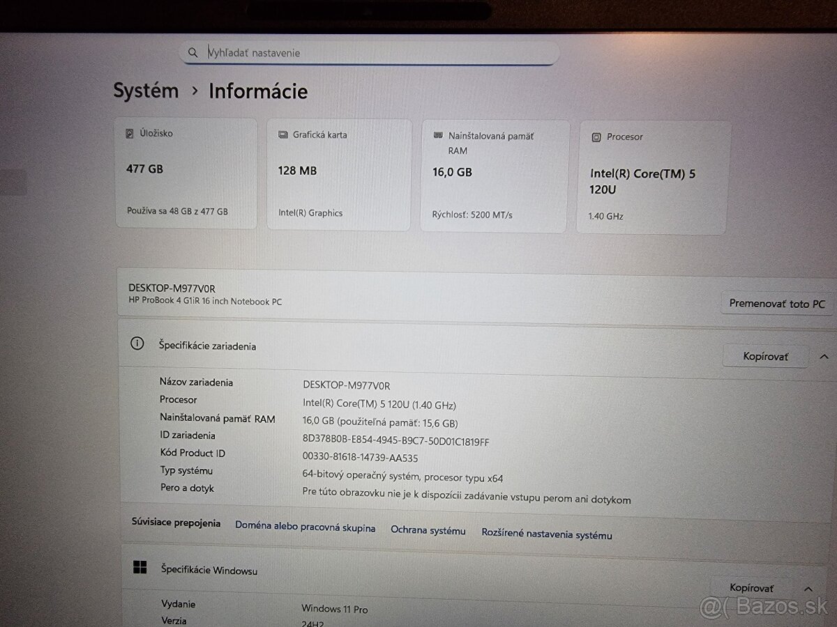This screenshot has width=837, height=627.
Task: Click the Procesor chip icon
Action: tap(596, 137)
